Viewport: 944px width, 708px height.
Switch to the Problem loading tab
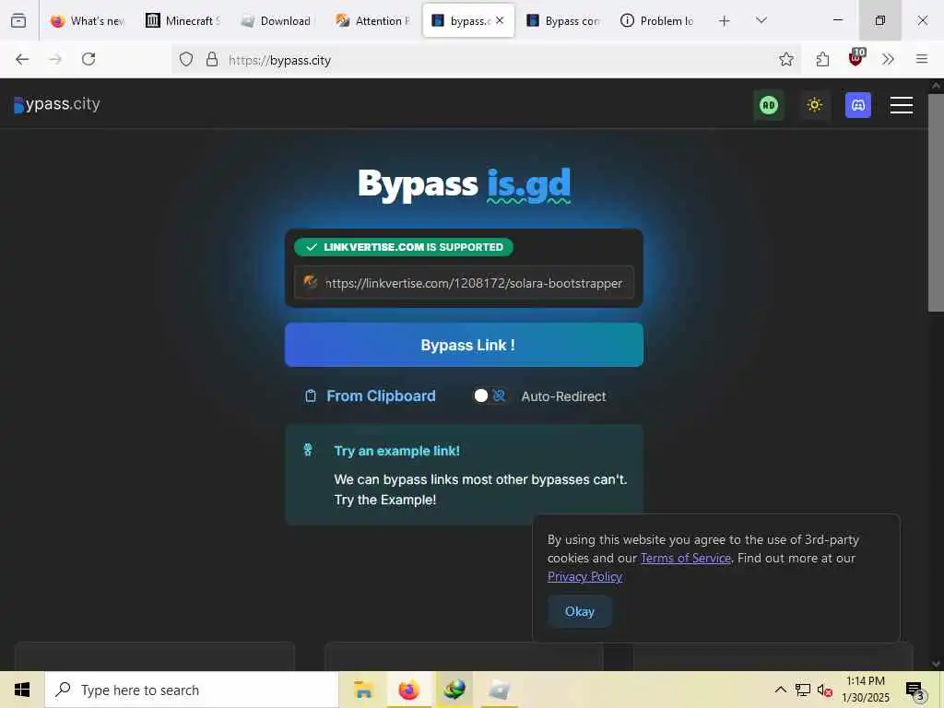pyautogui.click(x=658, y=20)
